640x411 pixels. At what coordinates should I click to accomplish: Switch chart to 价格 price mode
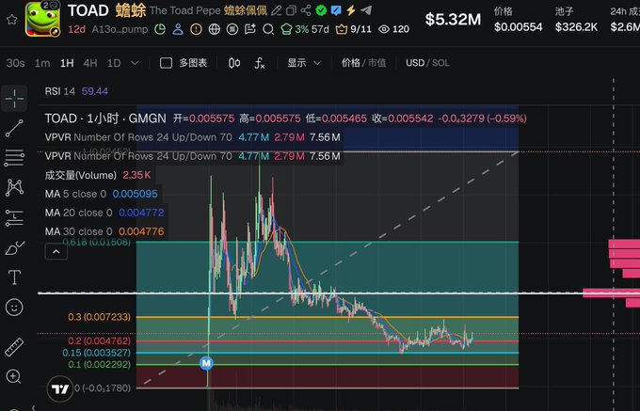351,63
